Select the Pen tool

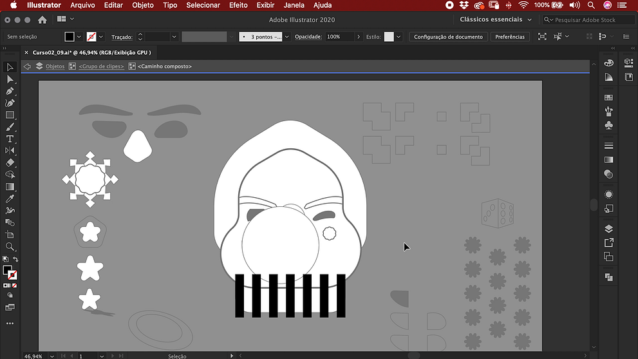coord(10,91)
